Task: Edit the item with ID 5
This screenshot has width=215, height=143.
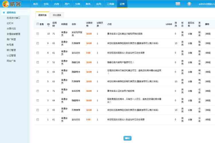Action: click(208, 81)
